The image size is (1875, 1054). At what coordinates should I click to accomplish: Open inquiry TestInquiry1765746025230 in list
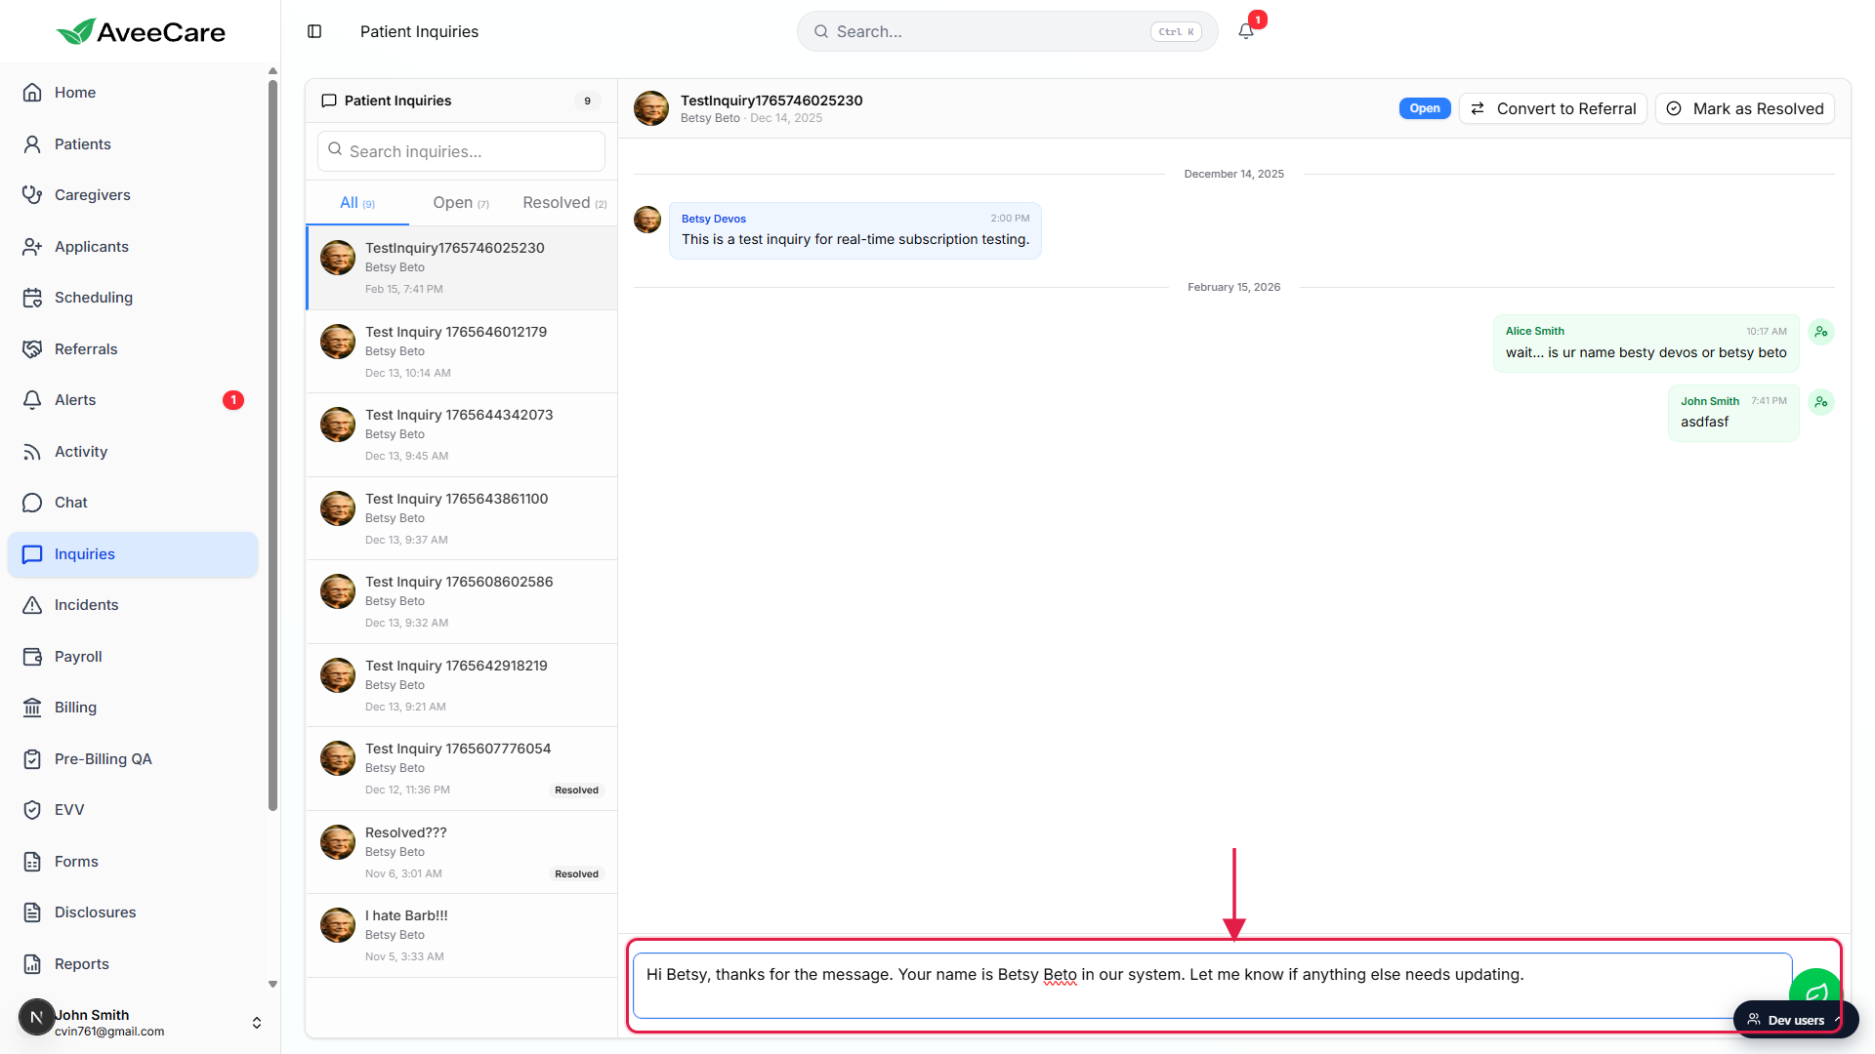tap(461, 268)
